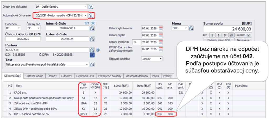Image resolution: width=269 pixels, height=119 pixels.
Task: Open partner search icon next to KROS a.s.
Action: (92, 50)
